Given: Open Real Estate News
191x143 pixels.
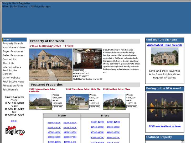Looking at the screenshot, I should tap(13, 82).
